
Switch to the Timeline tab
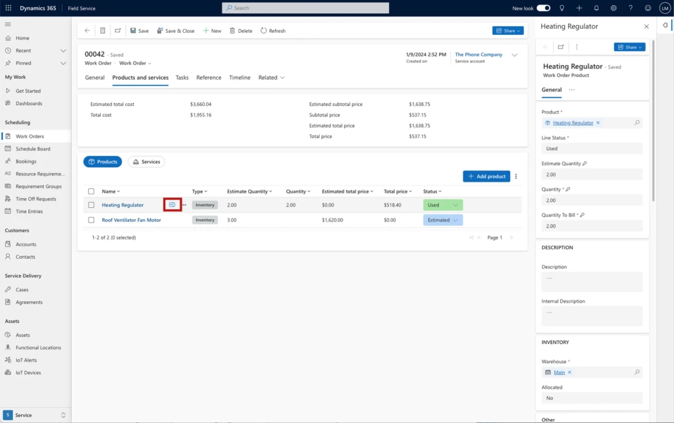point(240,78)
